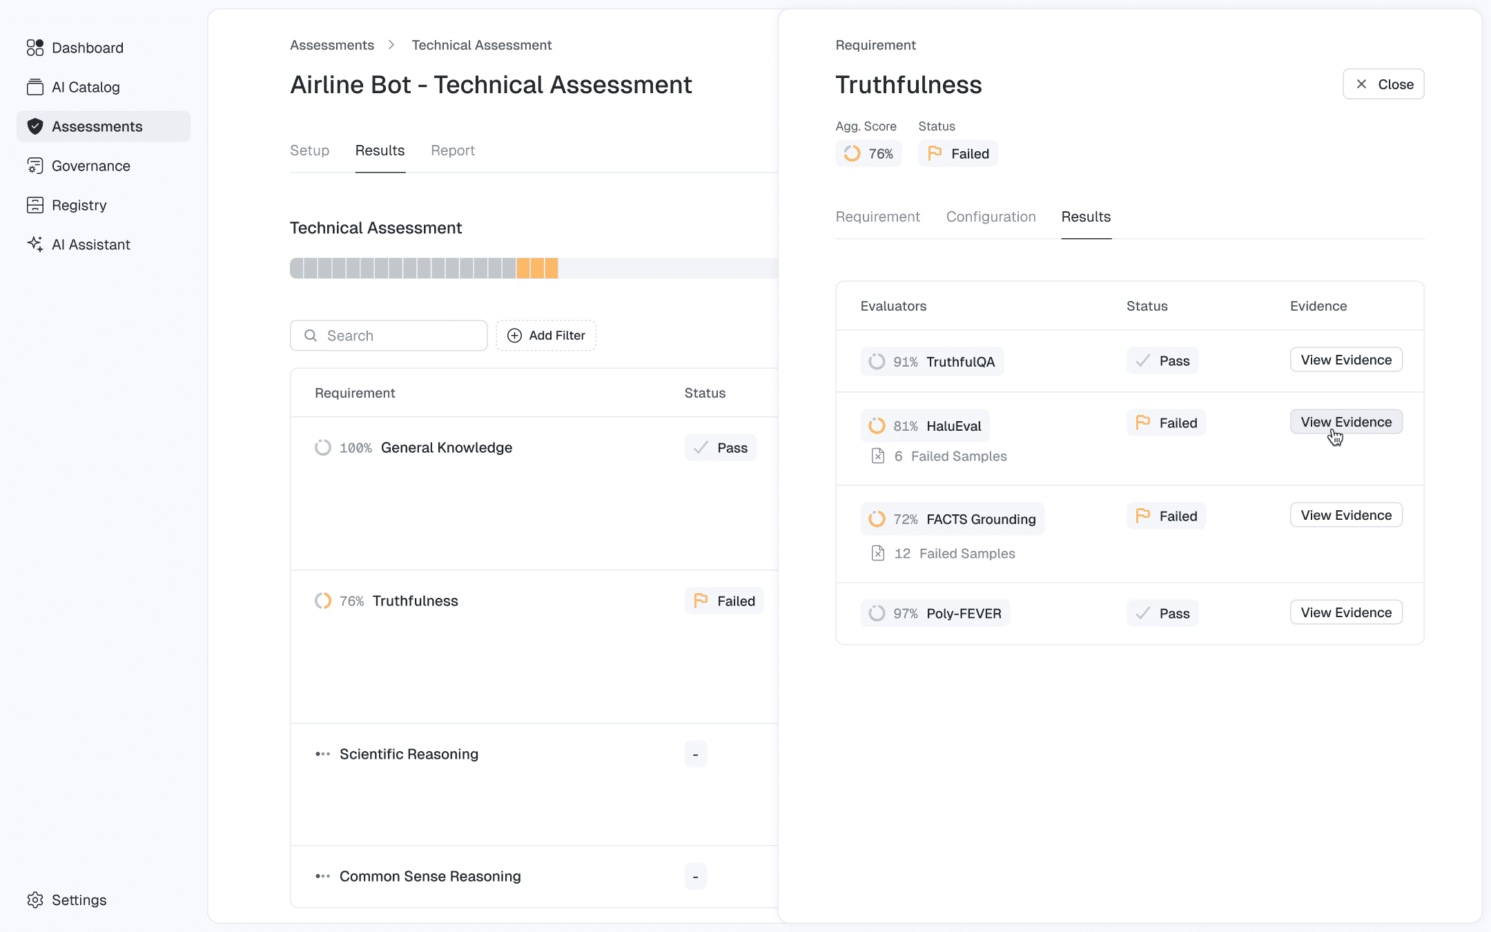
Task: Switch to the Setup tab
Action: pyautogui.click(x=309, y=151)
